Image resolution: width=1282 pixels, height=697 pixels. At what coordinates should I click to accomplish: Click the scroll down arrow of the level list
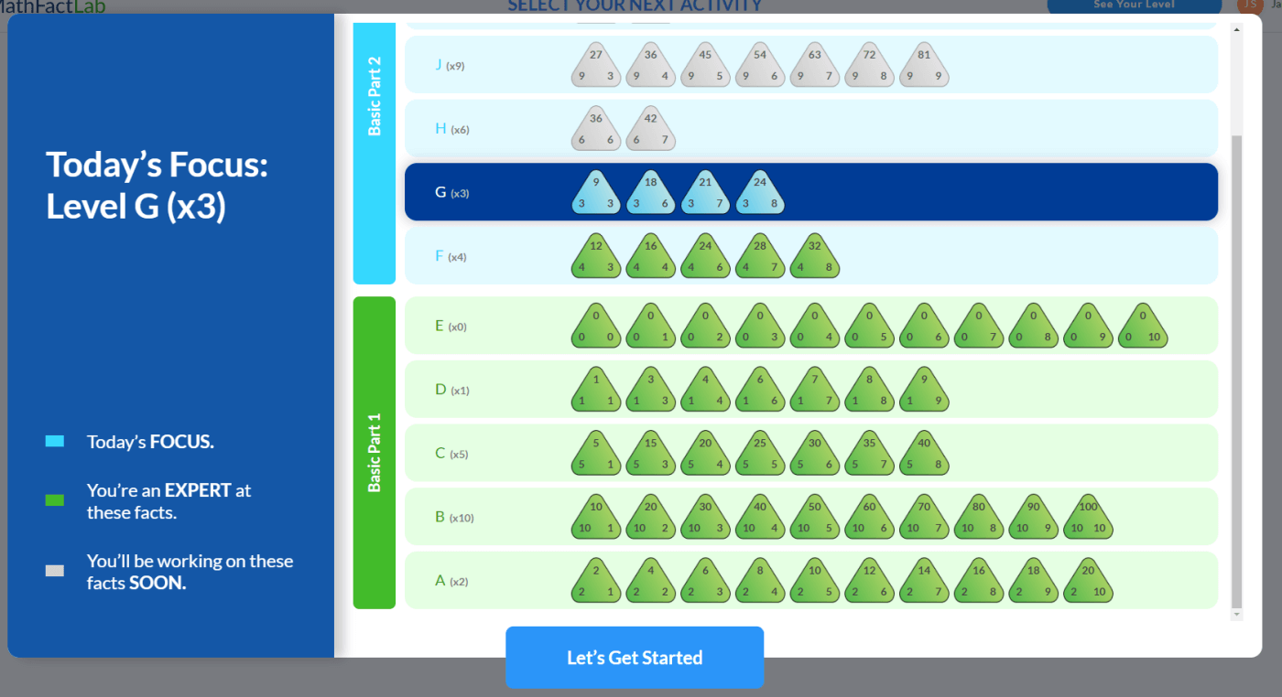coord(1237,615)
